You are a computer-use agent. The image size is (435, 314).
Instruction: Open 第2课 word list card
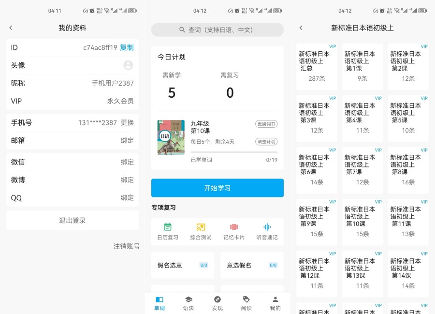click(x=408, y=67)
